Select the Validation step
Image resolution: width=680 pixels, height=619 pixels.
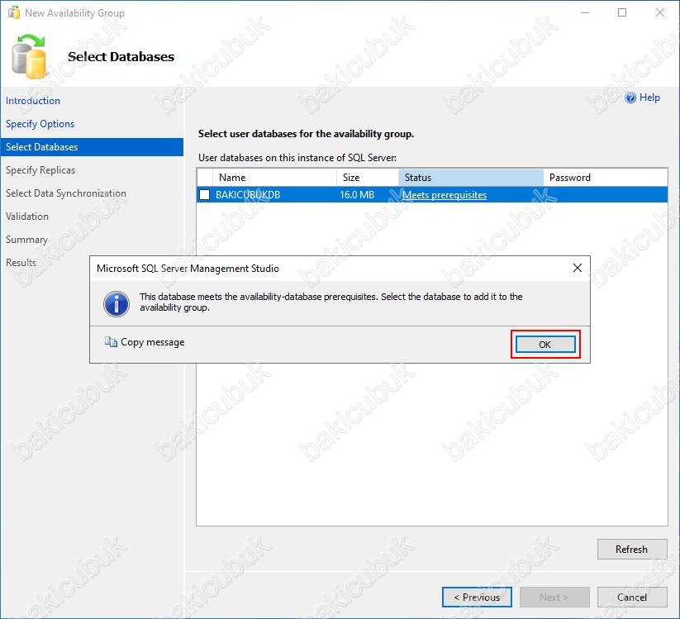pos(27,216)
